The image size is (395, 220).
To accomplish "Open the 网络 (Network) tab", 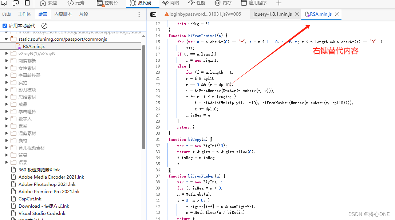I will click(170, 3).
